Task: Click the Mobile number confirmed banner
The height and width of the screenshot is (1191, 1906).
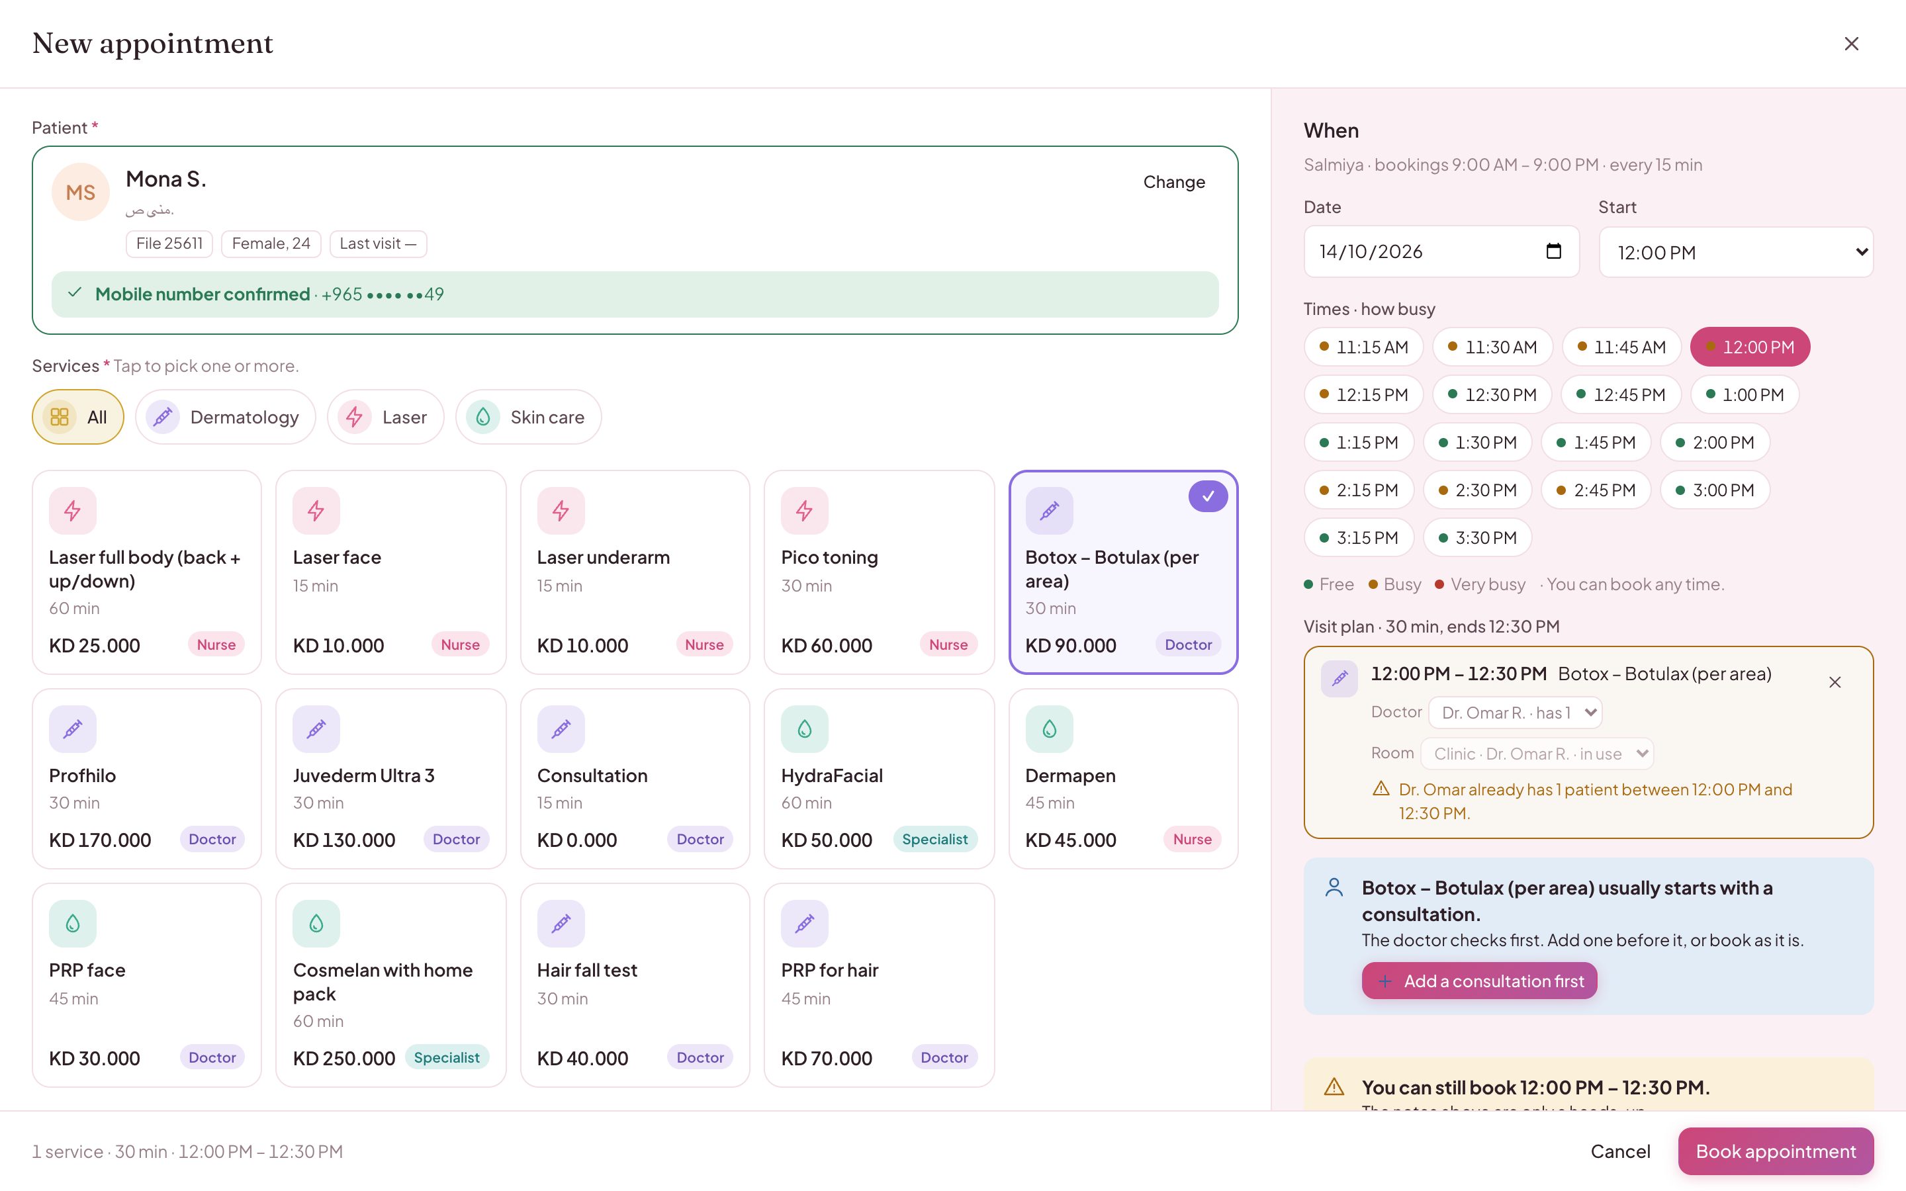Action: click(x=635, y=294)
